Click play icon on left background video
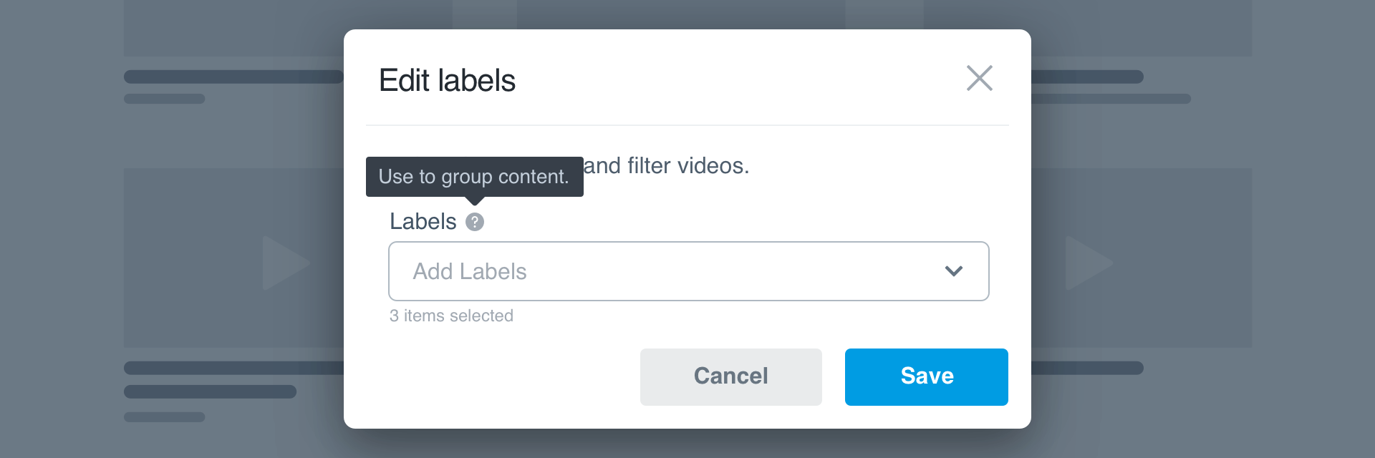1375x458 pixels. pos(284,263)
